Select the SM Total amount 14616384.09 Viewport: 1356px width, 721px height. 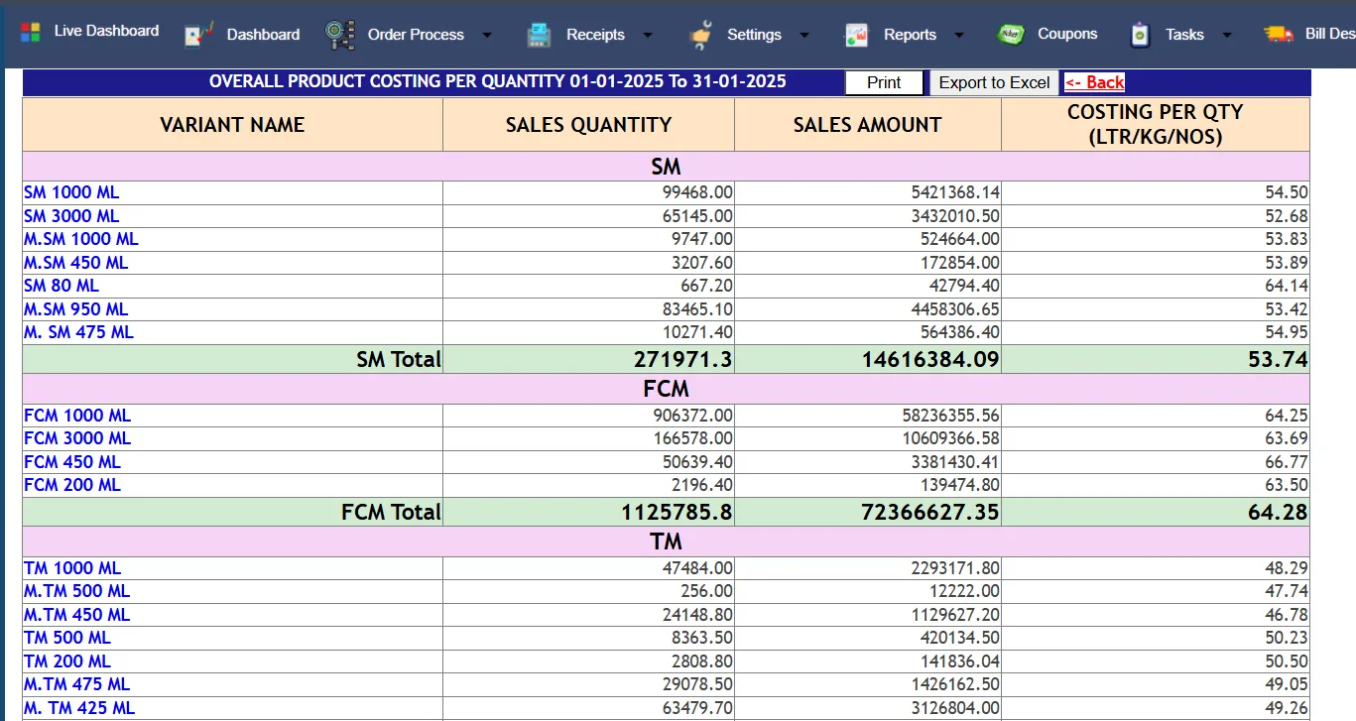(x=930, y=359)
